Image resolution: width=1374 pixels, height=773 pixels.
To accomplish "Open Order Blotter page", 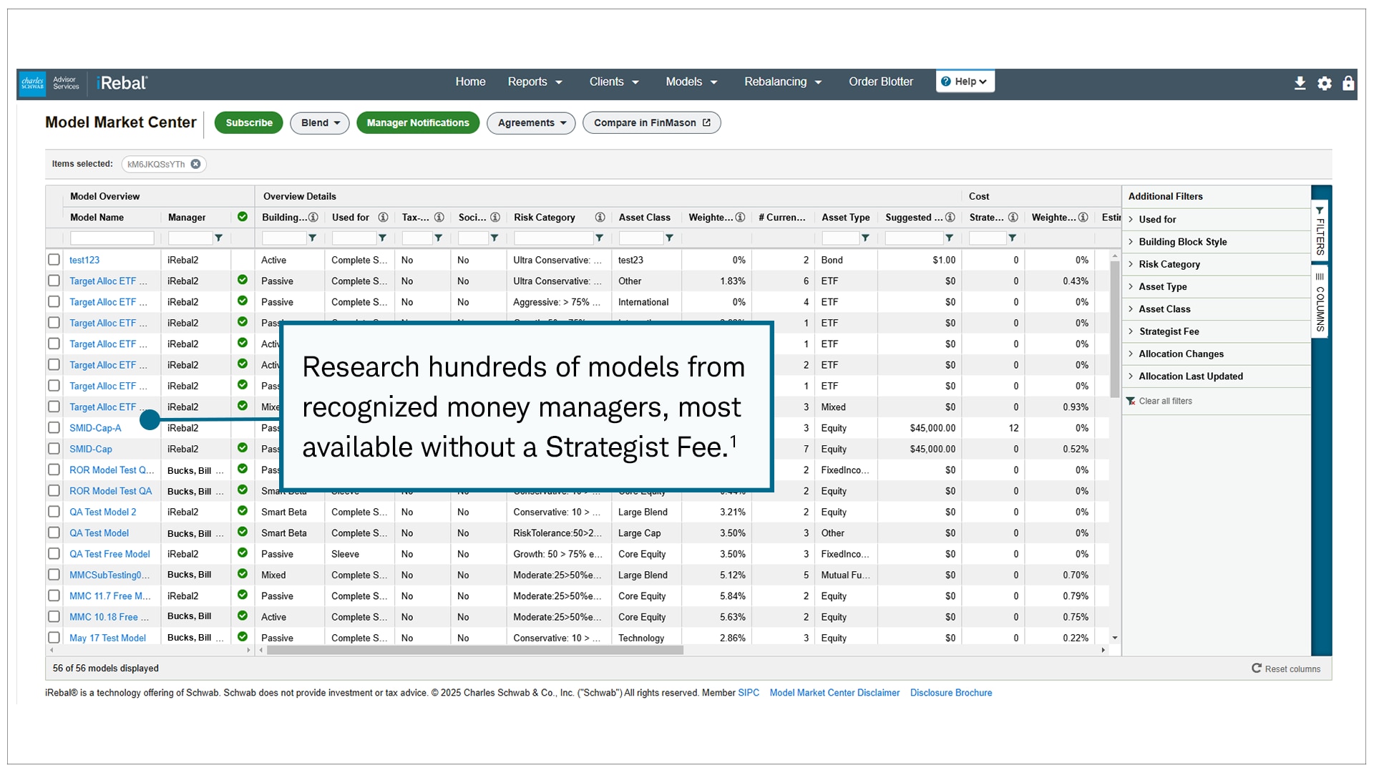I will click(x=881, y=82).
